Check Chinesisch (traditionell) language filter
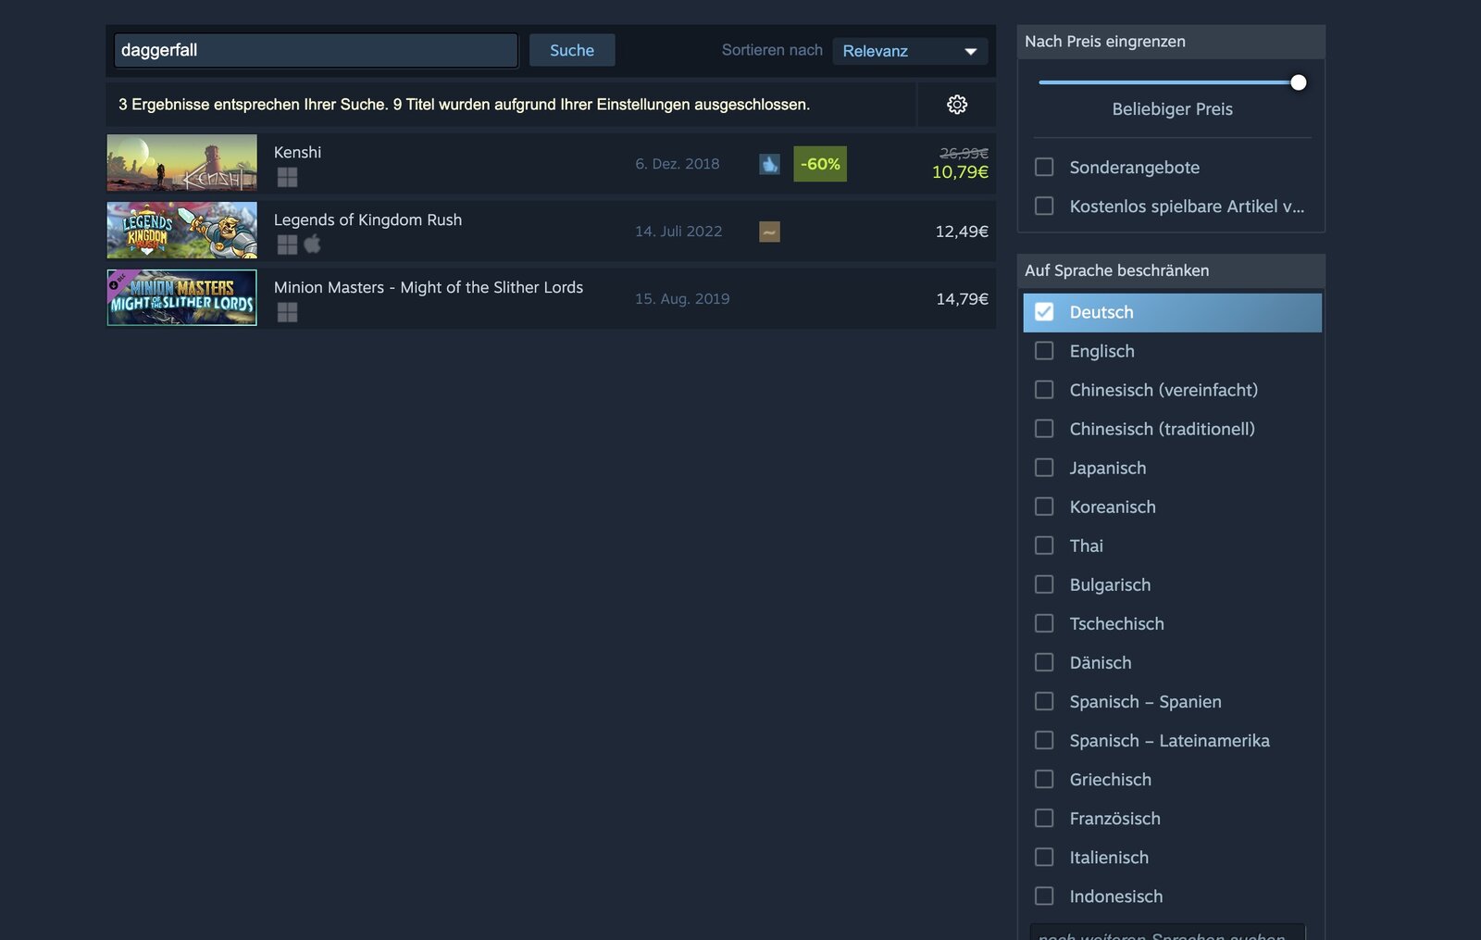Viewport: 1481px width, 940px height. click(x=1044, y=429)
